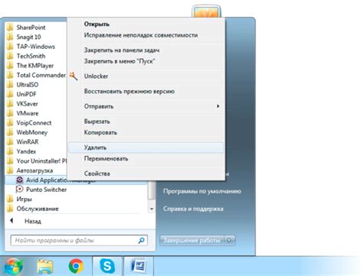Viewport: 363px width, 276px height.
Task: Click the Your Uninstaller folder icon
Action: point(10,161)
